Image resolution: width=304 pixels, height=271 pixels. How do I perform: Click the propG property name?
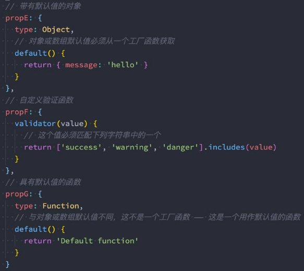(x=17, y=194)
